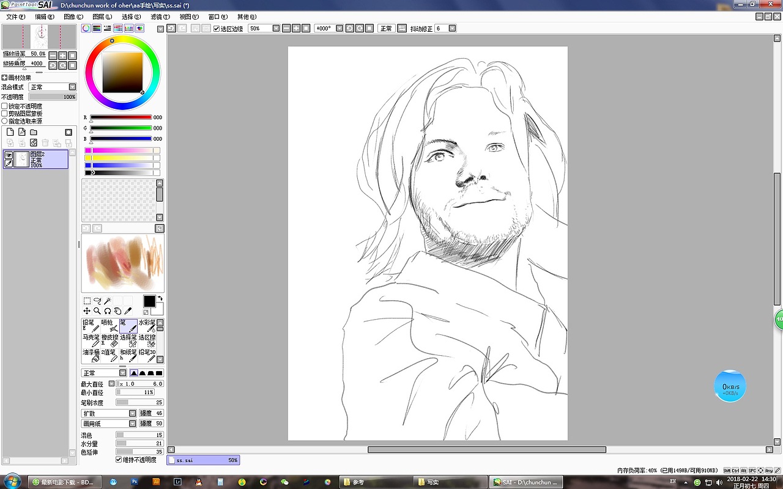Select the rectangular selection tool
The image size is (783, 489).
point(87,301)
